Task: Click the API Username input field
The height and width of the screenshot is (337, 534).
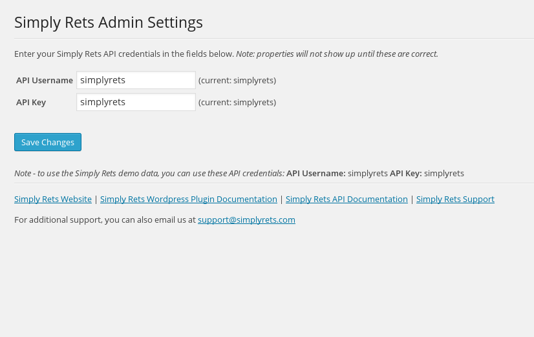Action: click(x=136, y=80)
